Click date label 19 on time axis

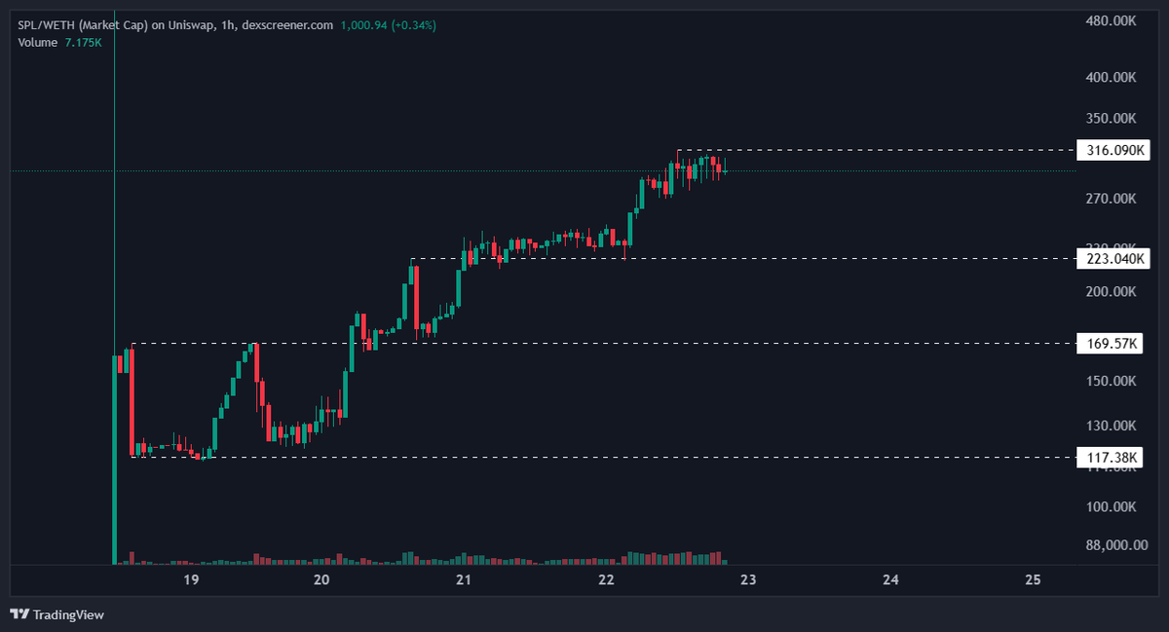tap(191, 580)
